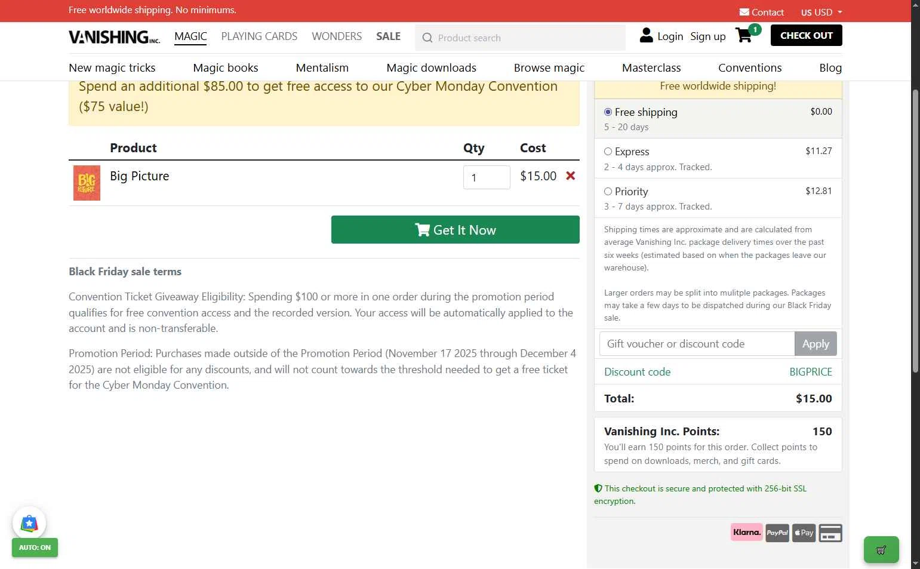Screen dimensions: 920x569
Task: Click the Login user icon
Action: (646, 35)
